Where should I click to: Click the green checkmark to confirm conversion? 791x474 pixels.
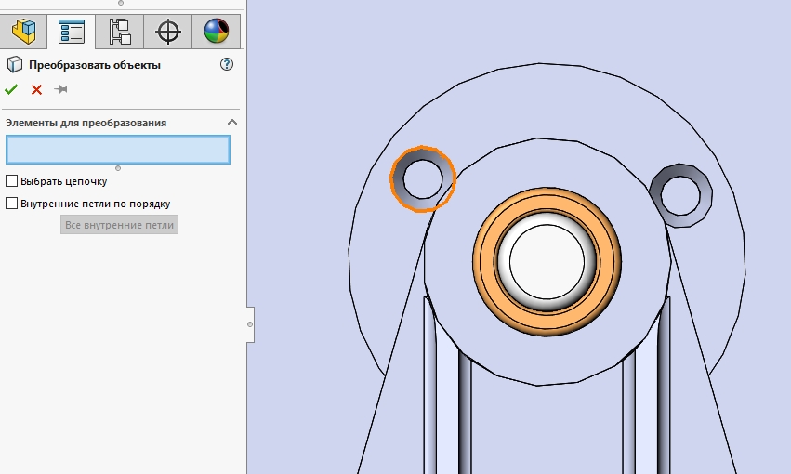[11, 89]
